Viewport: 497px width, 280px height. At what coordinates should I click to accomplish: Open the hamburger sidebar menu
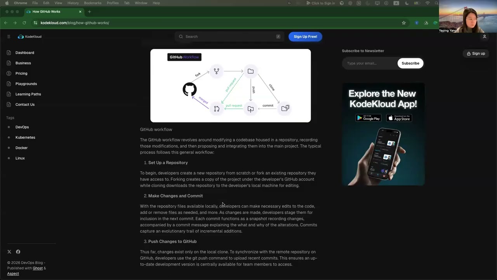pos(9,37)
